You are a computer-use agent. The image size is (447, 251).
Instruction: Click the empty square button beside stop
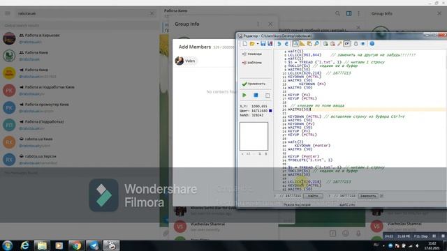[x=268, y=96]
